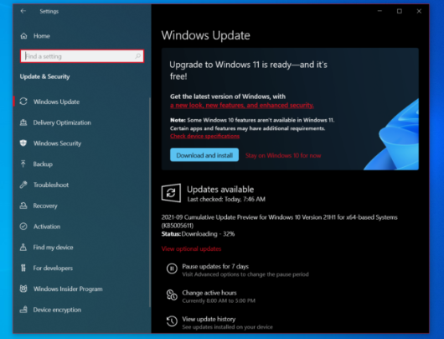Image resolution: width=444 pixels, height=339 pixels.
Task: Click the Home house icon
Action: (23, 36)
